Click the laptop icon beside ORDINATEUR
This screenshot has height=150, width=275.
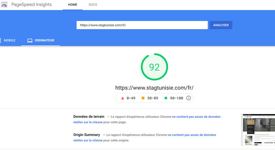click(x=30, y=40)
